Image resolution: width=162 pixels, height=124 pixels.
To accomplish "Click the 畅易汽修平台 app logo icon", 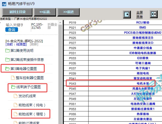I will coord(4,4).
